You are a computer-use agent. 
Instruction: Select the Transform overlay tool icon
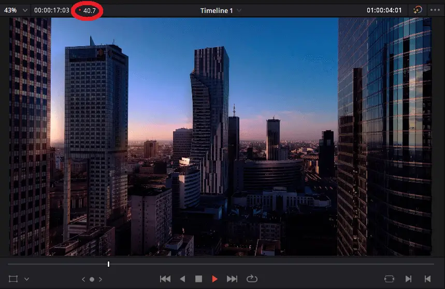(x=13, y=279)
